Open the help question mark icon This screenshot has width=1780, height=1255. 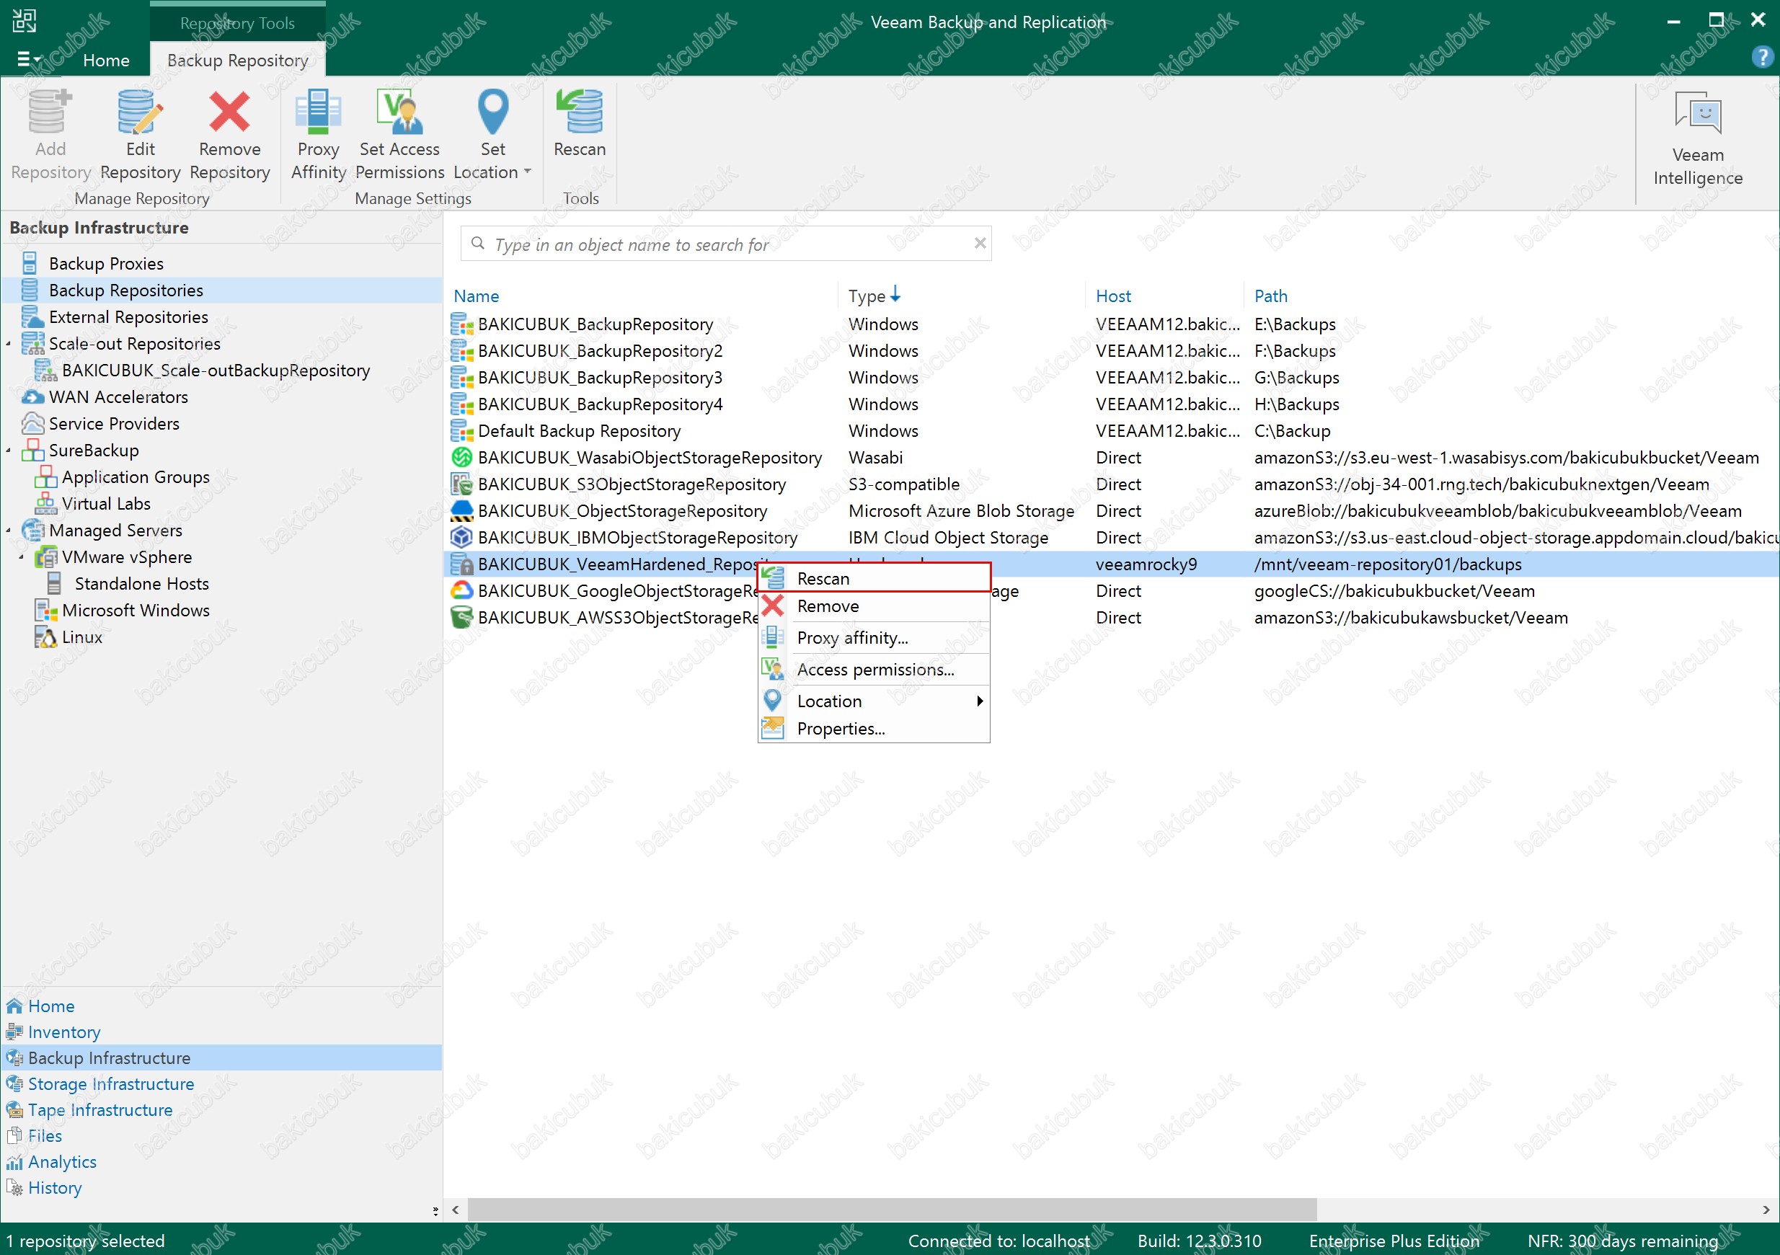tap(1761, 57)
